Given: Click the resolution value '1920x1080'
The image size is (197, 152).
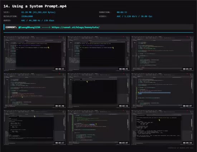Looking at the screenshot, I should click(x=27, y=16).
